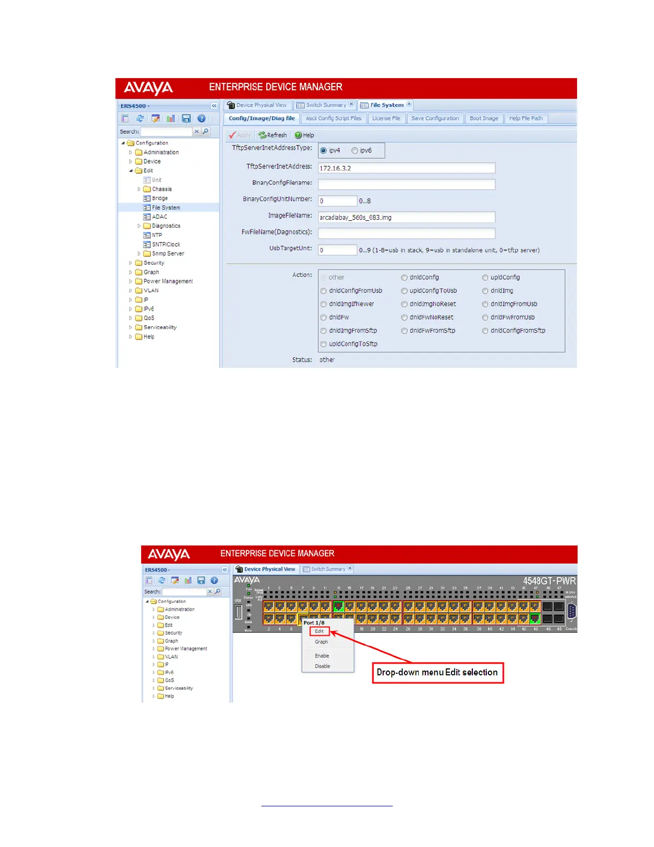Click the ImageFileName input field
This screenshot has height=847, width=654.
coord(407,217)
